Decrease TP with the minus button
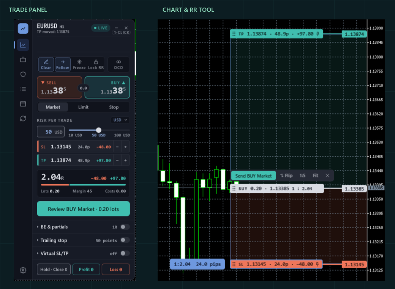 click(117, 160)
